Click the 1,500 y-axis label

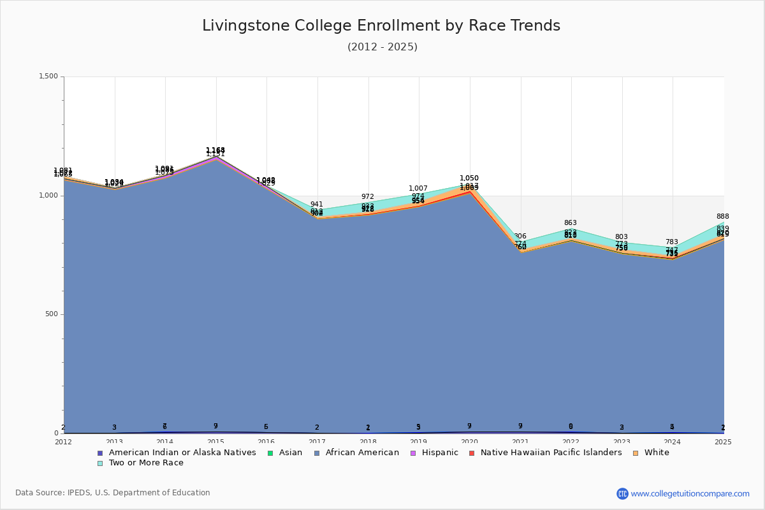pyautogui.click(x=48, y=76)
